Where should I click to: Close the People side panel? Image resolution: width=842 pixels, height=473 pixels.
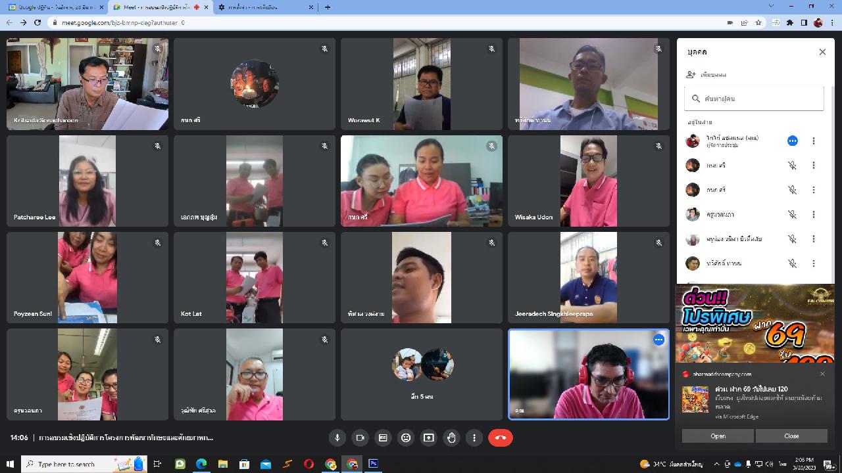pyautogui.click(x=822, y=52)
